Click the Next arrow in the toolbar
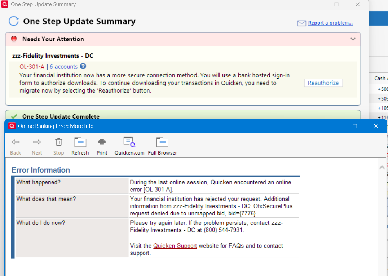The width and height of the screenshot is (388, 276). (37, 142)
